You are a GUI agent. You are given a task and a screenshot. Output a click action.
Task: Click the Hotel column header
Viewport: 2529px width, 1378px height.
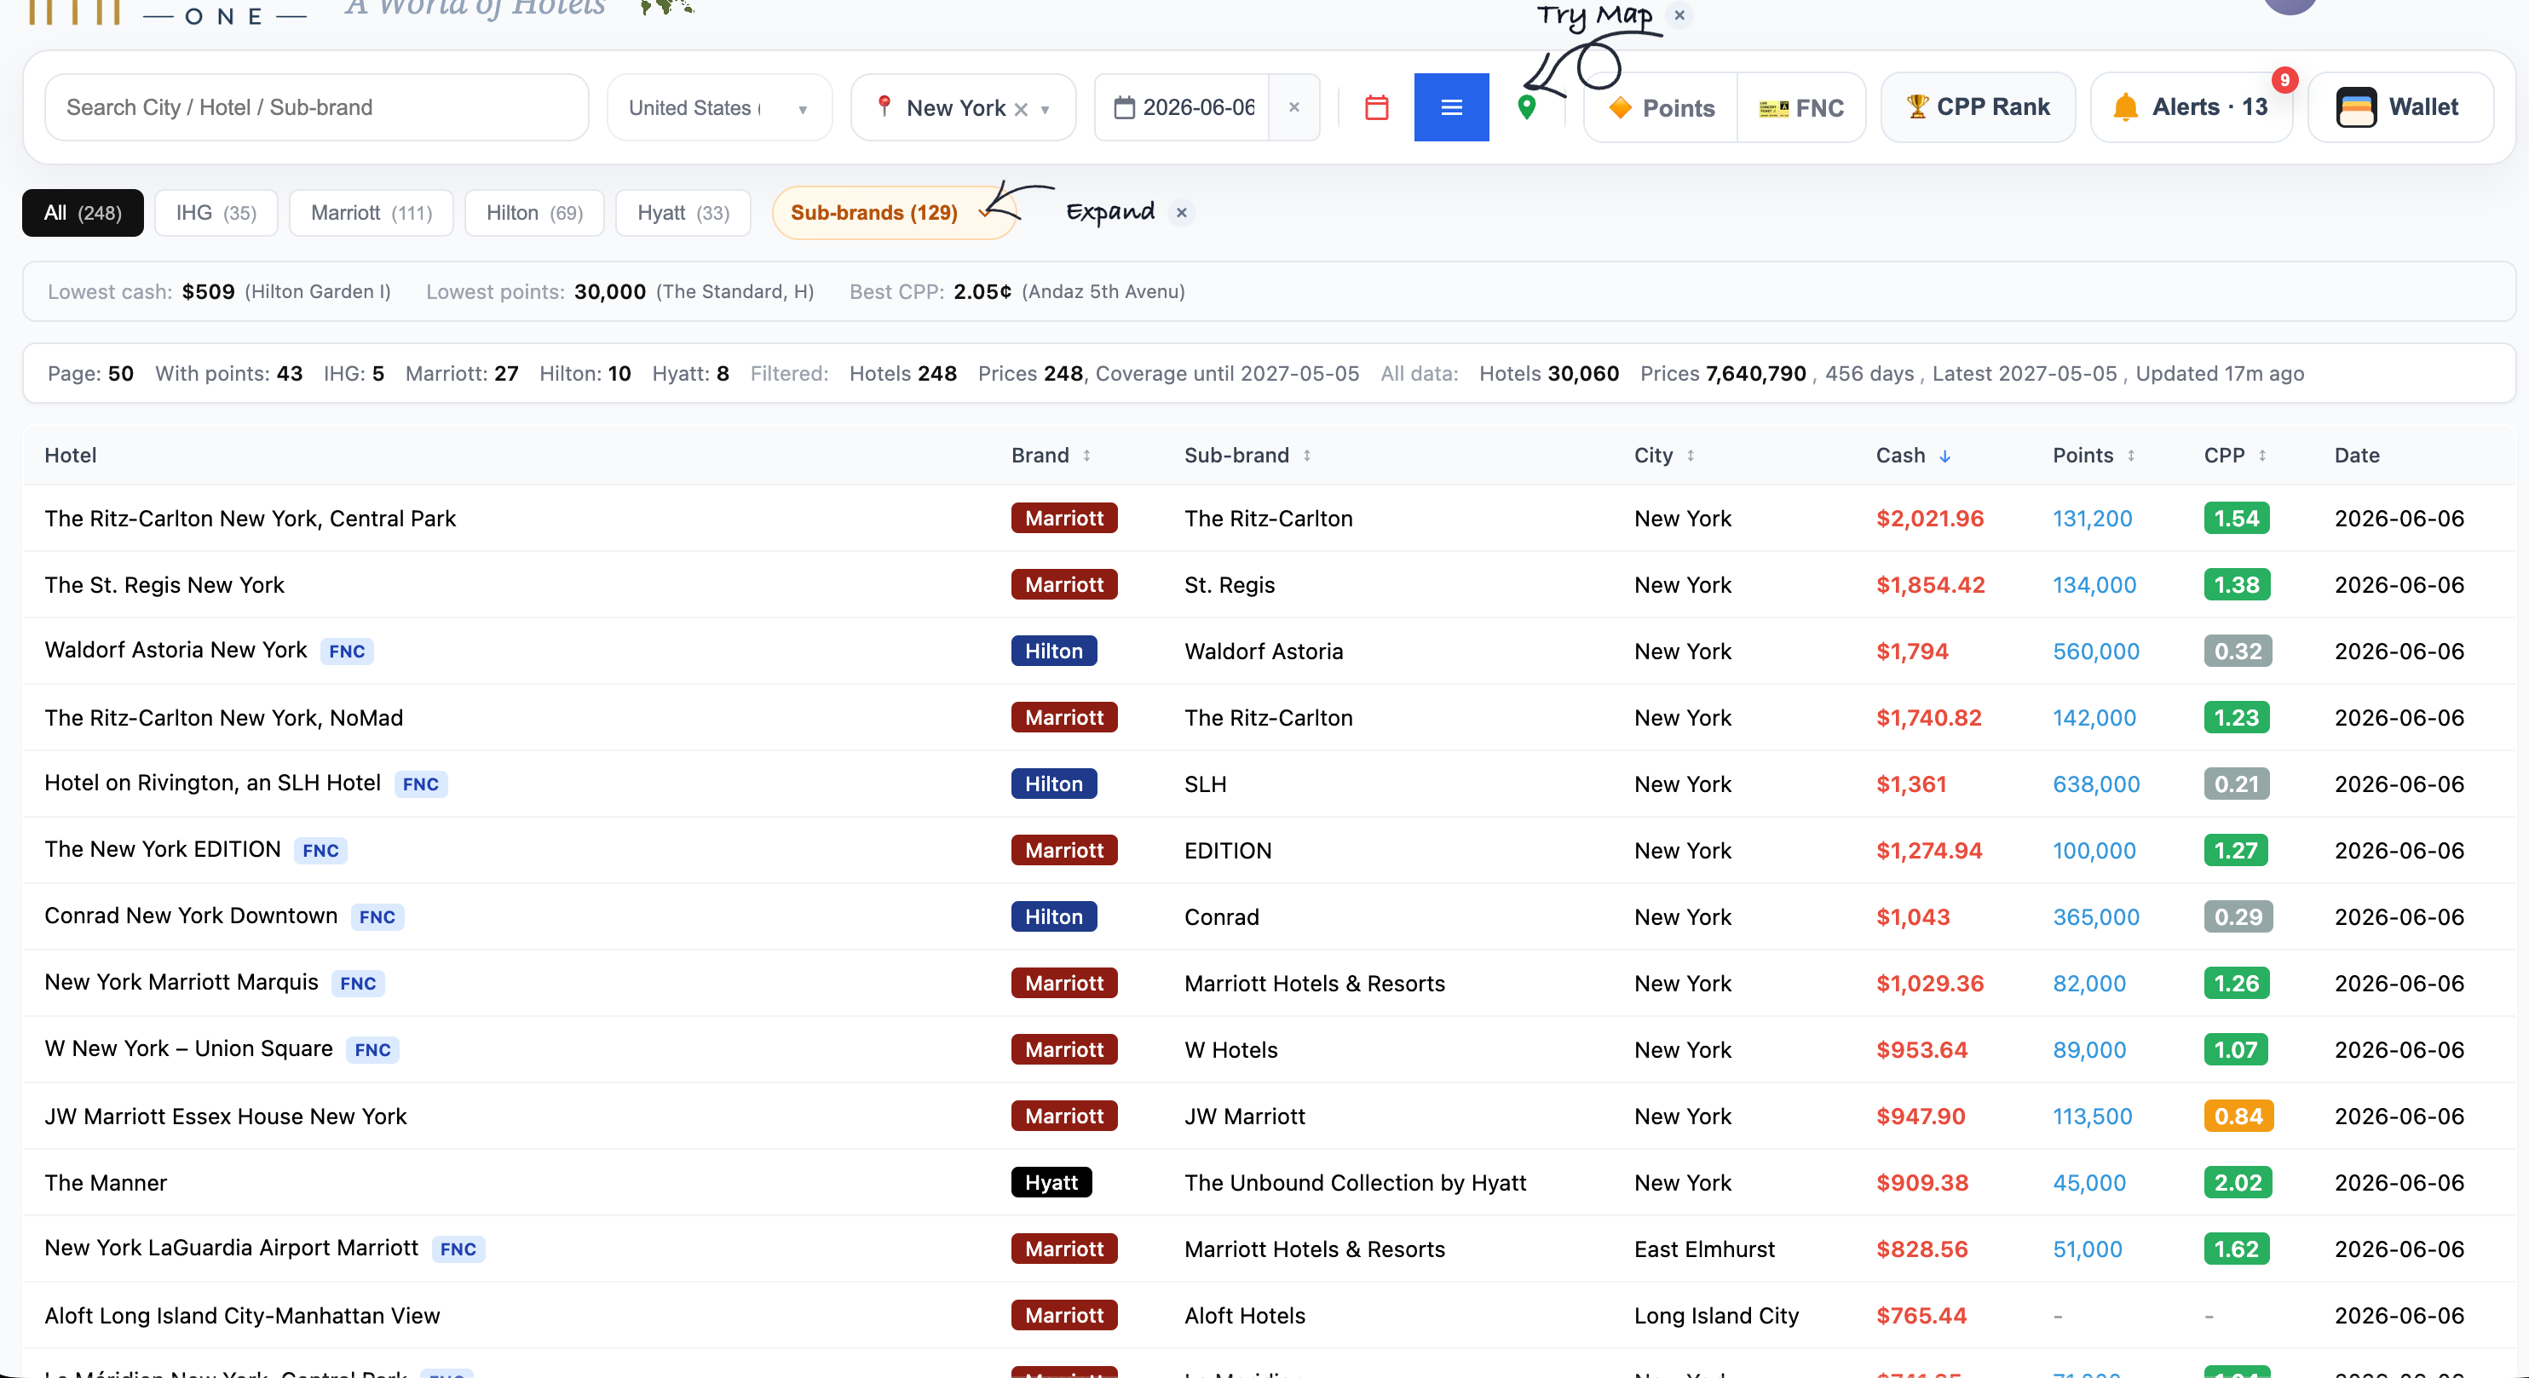pos(71,456)
